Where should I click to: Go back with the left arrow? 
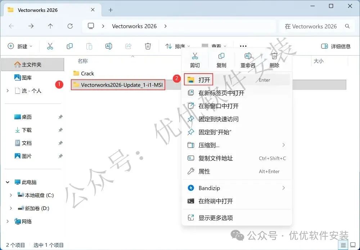pyautogui.click(x=11, y=26)
